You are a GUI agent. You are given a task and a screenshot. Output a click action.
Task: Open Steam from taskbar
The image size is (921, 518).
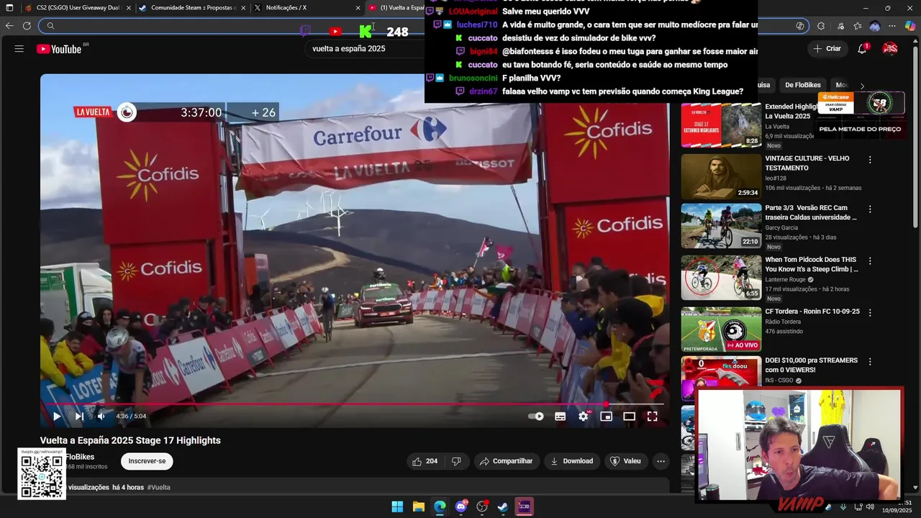[503, 506]
